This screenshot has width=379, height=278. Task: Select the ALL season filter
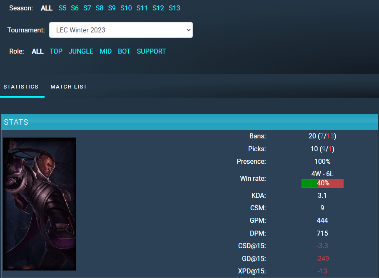tap(46, 8)
